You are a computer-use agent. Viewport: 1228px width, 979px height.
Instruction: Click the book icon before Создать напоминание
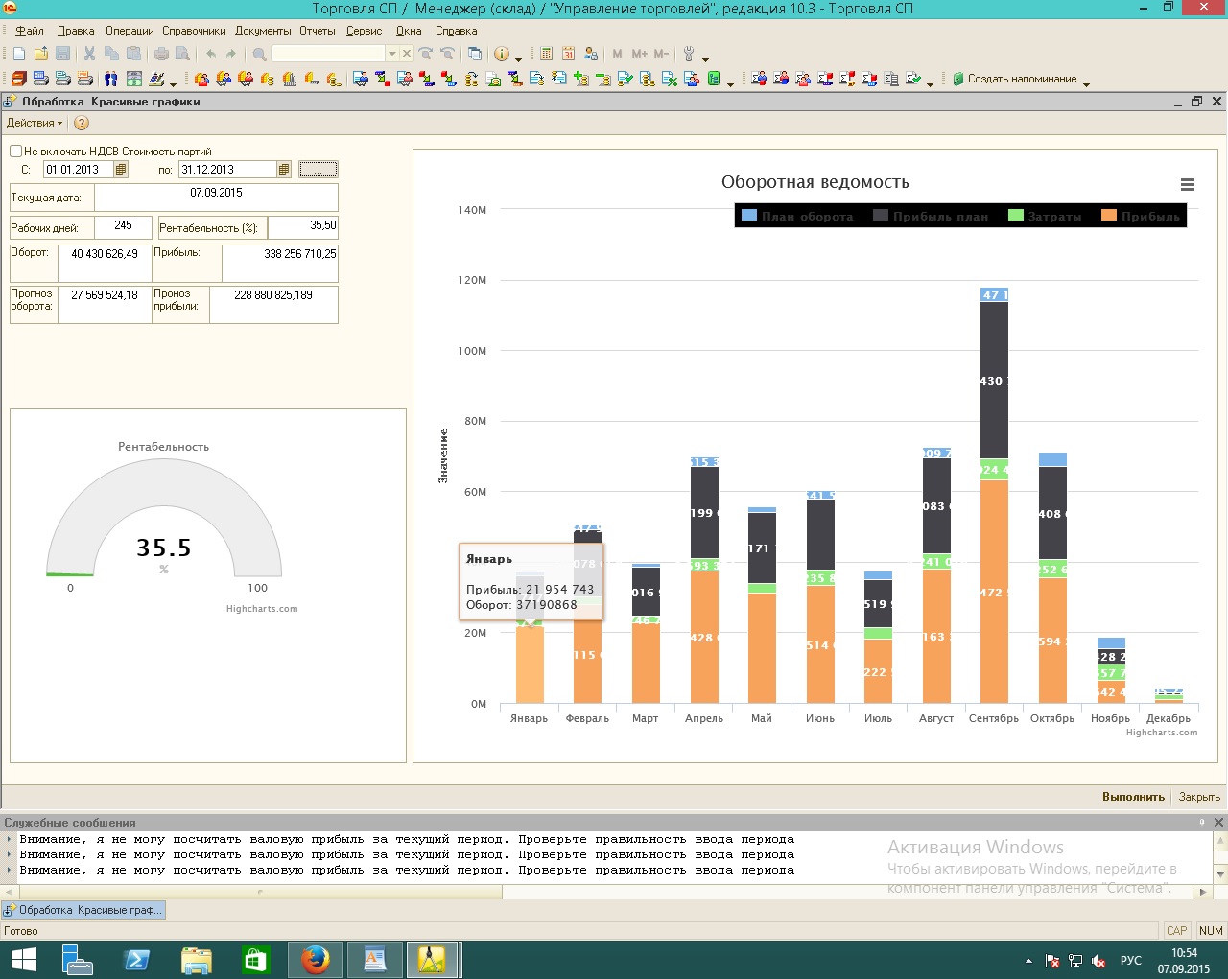957,79
